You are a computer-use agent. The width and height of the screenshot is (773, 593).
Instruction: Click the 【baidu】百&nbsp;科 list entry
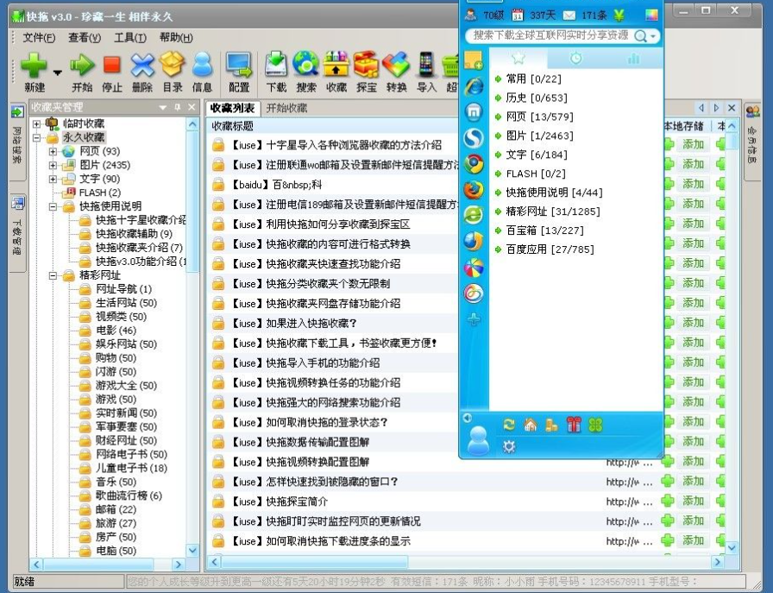277,185
